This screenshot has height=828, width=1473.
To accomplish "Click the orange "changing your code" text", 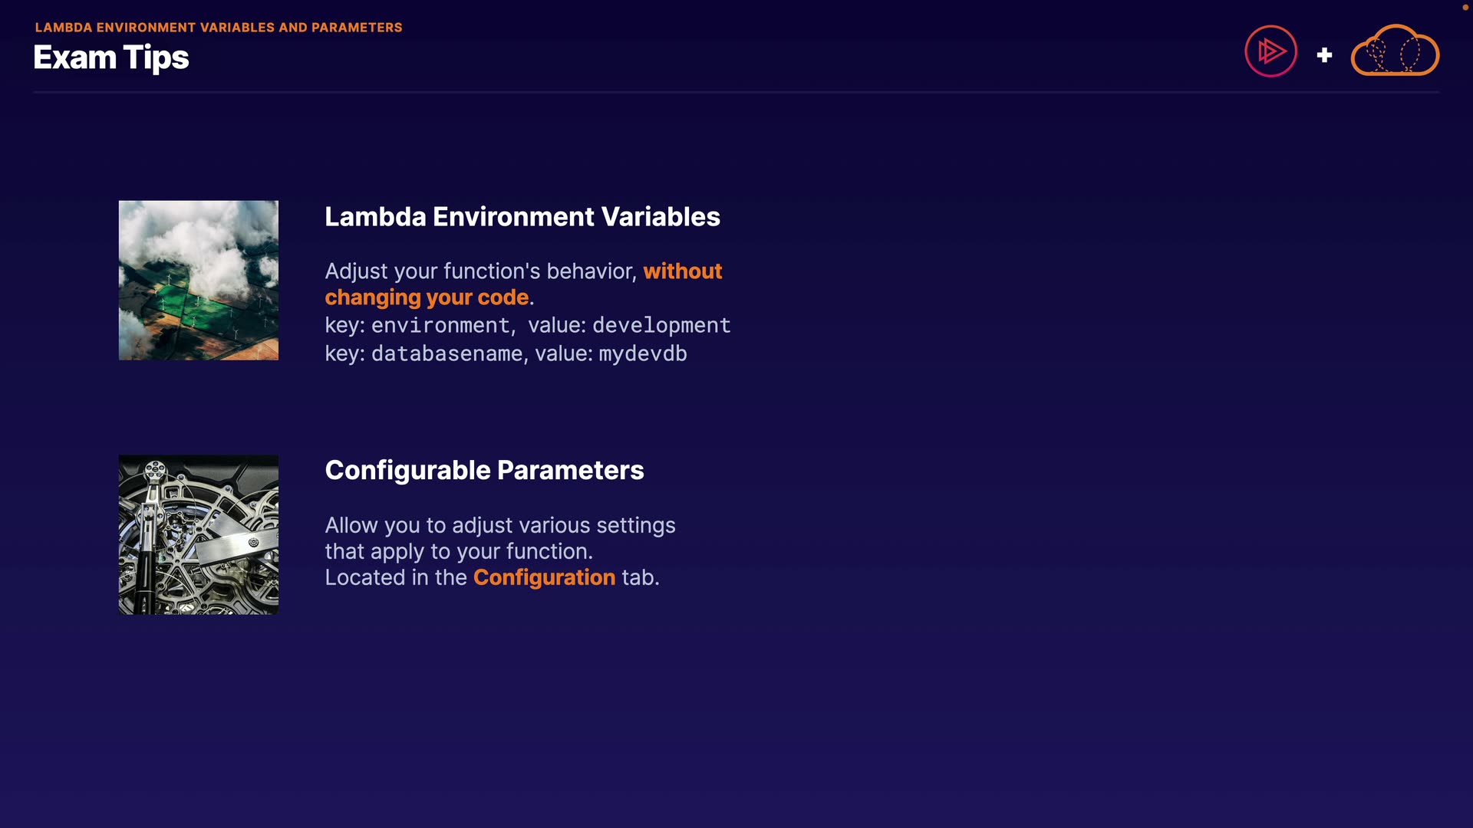I will [427, 297].
